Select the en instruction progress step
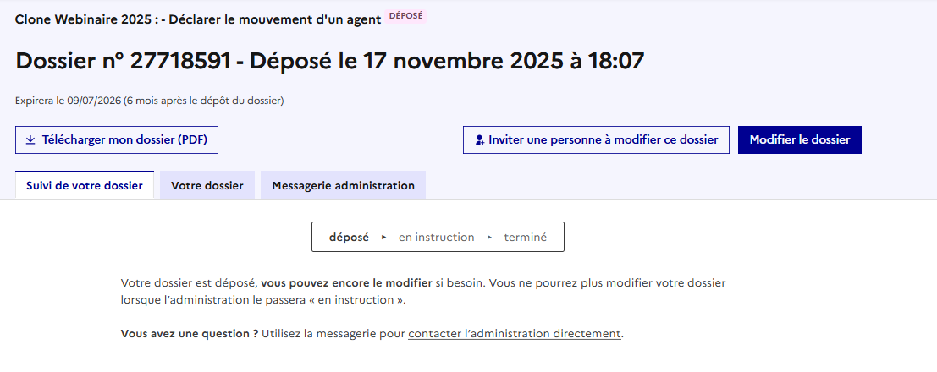 [436, 238]
